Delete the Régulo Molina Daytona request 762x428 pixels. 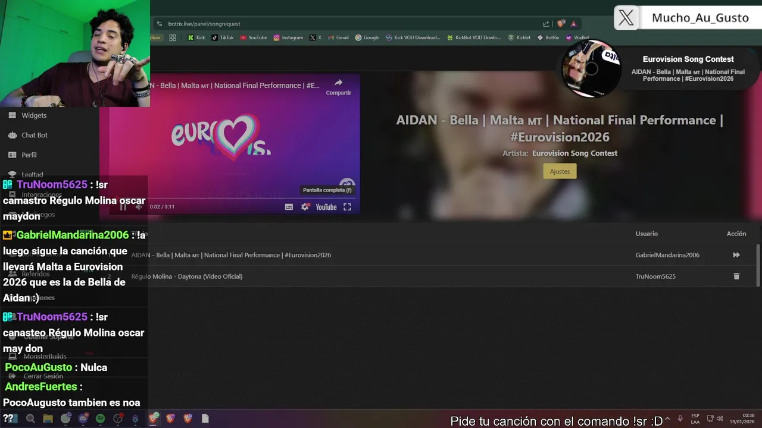coord(736,276)
